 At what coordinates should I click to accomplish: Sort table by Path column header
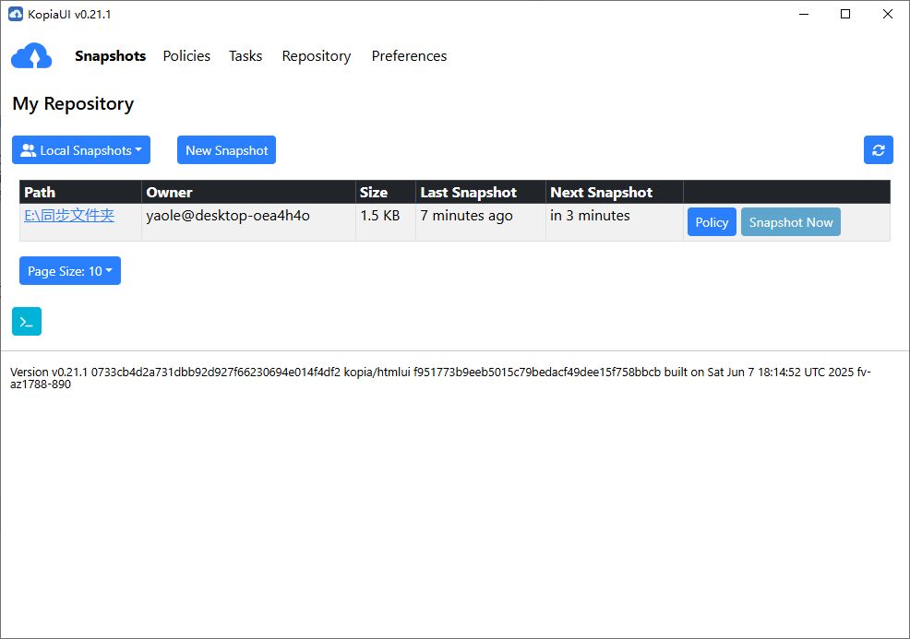(x=40, y=193)
